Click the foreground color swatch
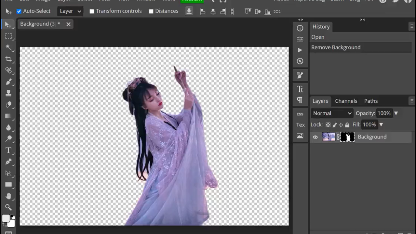The width and height of the screenshot is (416, 234). 6,218
